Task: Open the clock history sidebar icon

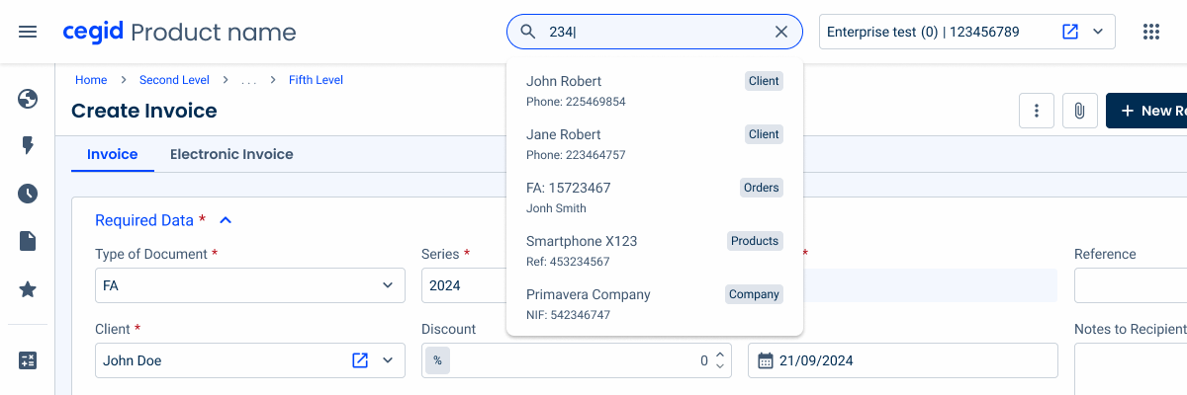Action: [28, 194]
